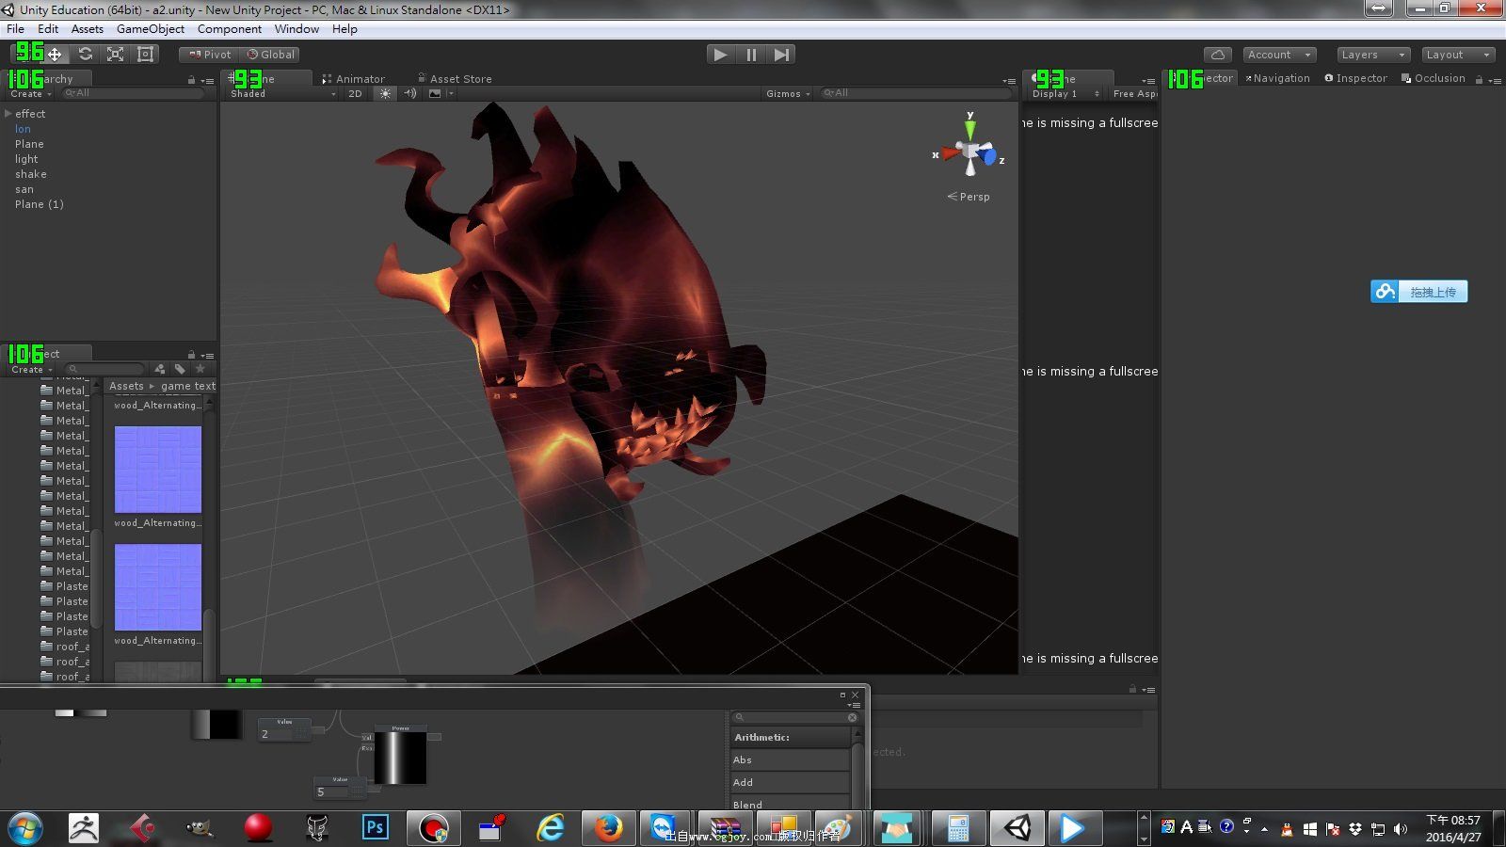Toggle Inspector panel lock icon
Screen dimensions: 1506x847
(1479, 80)
